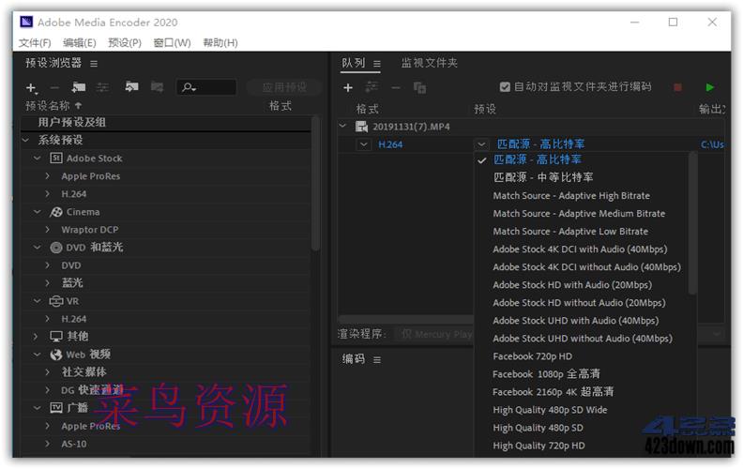The width and height of the screenshot is (743, 469).
Task: Click the 格式 column header in preset browser
Action: click(281, 106)
